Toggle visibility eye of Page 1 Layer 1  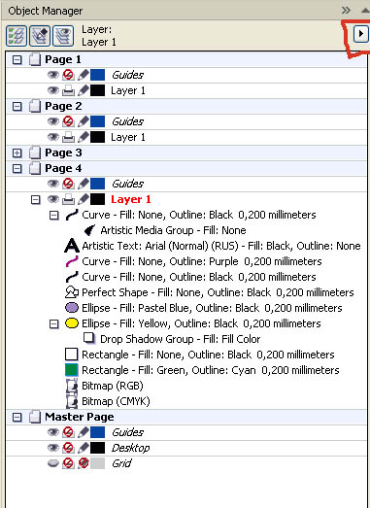tap(53, 90)
